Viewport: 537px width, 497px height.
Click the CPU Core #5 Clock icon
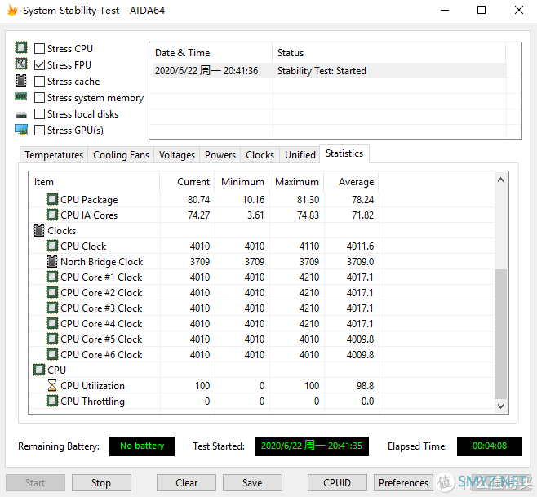[x=52, y=339]
